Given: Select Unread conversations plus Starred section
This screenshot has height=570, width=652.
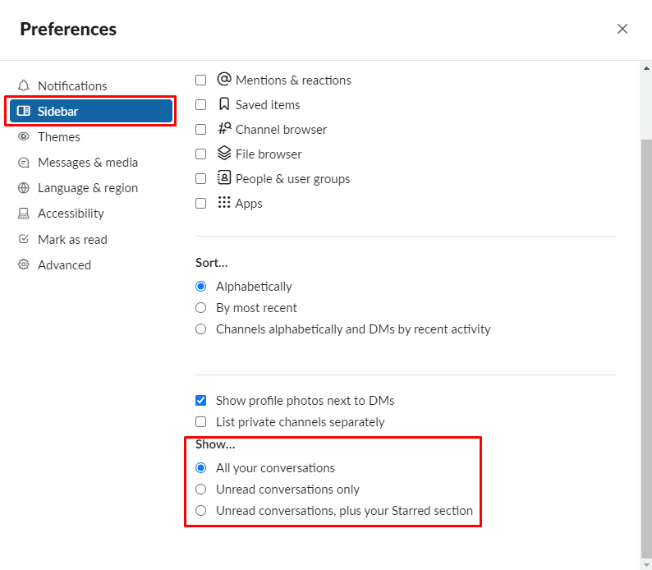Looking at the screenshot, I should (201, 511).
